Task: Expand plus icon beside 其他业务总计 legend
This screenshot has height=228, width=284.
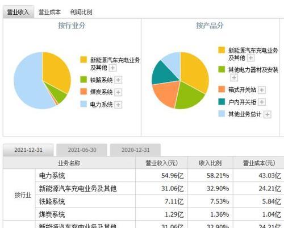Action: point(268,114)
